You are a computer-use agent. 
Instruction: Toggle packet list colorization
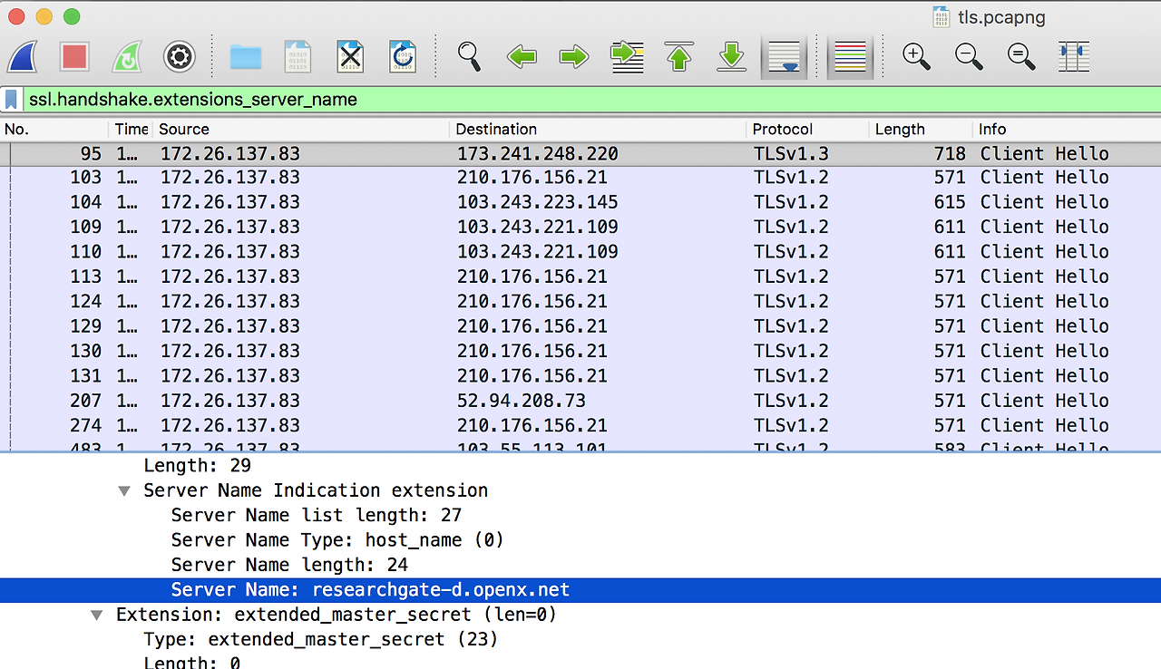click(x=850, y=57)
